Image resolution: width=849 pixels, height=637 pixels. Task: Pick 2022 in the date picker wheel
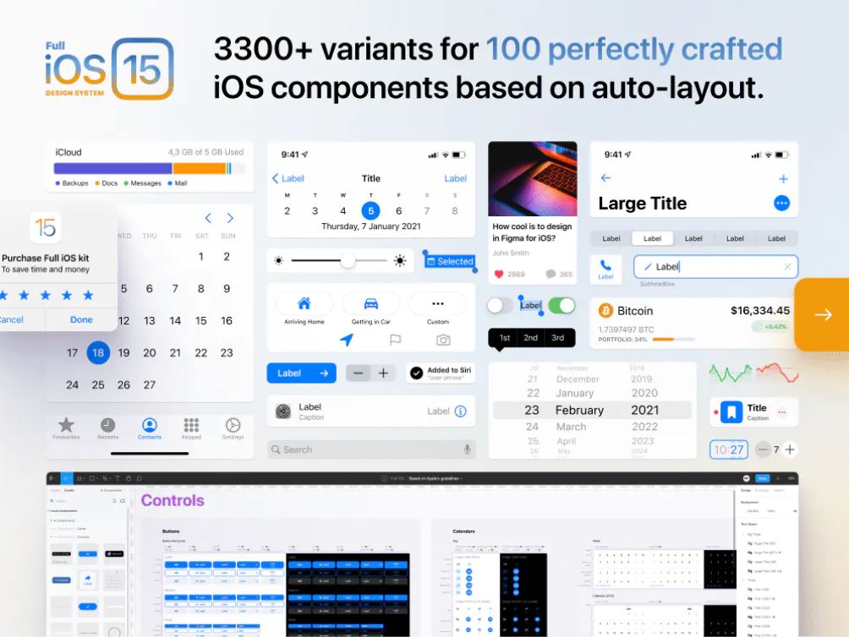tap(645, 426)
